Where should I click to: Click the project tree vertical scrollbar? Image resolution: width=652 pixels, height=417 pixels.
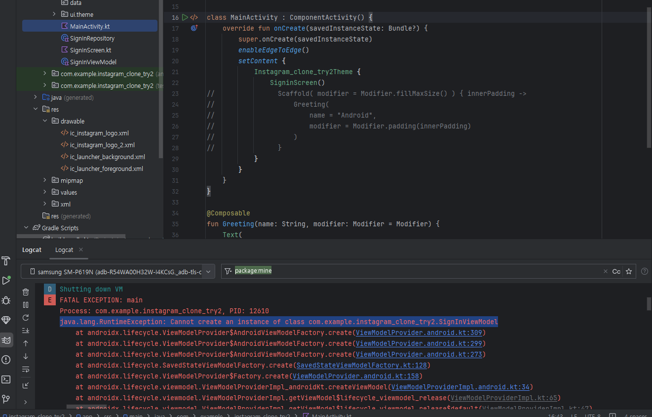(x=161, y=79)
